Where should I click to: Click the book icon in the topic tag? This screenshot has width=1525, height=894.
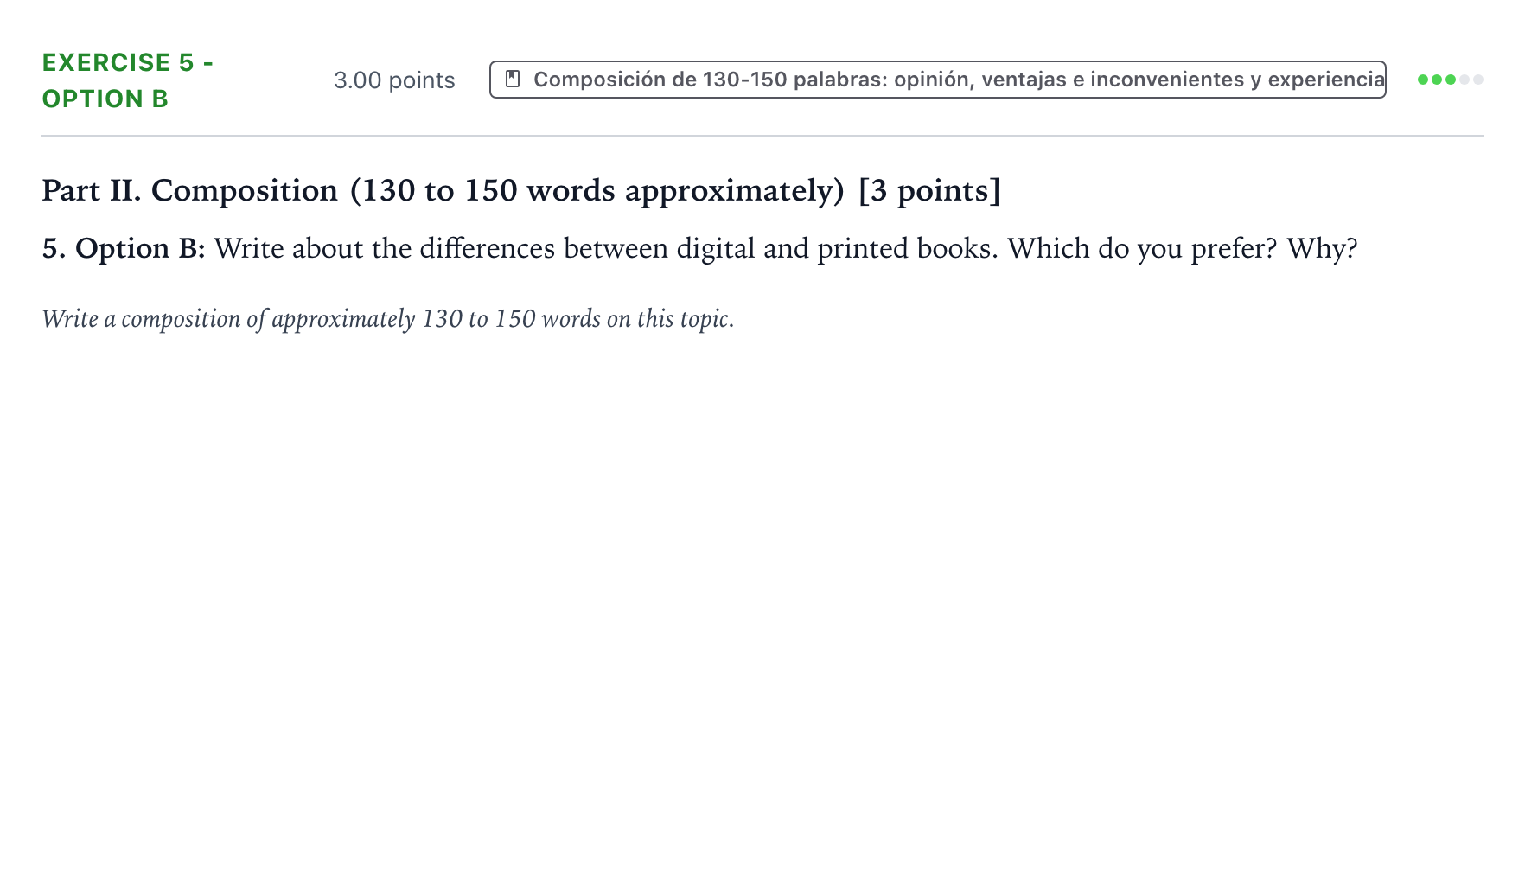click(x=513, y=80)
